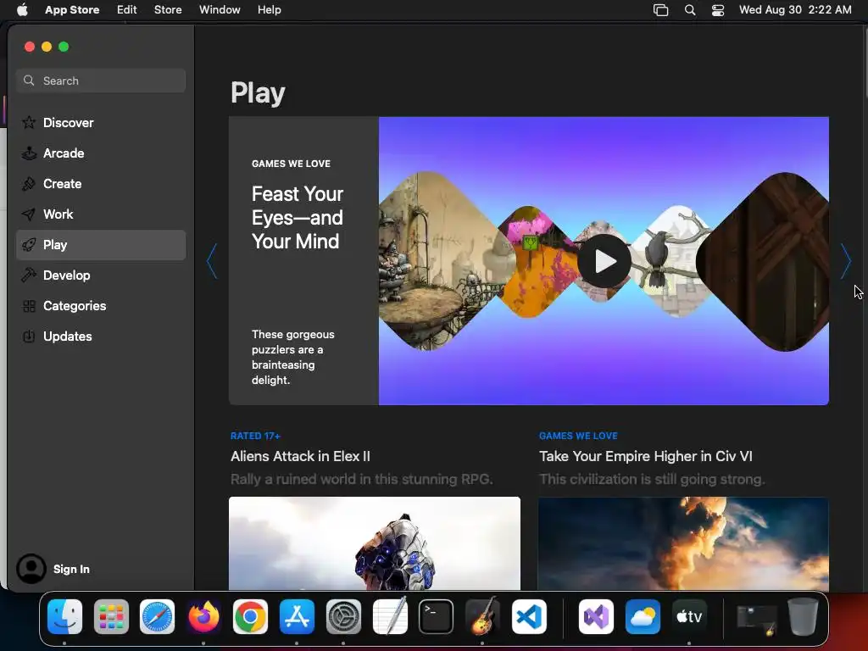Click 'This civilization is still going strong.'
This screenshot has height=651, width=868.
[652, 479]
